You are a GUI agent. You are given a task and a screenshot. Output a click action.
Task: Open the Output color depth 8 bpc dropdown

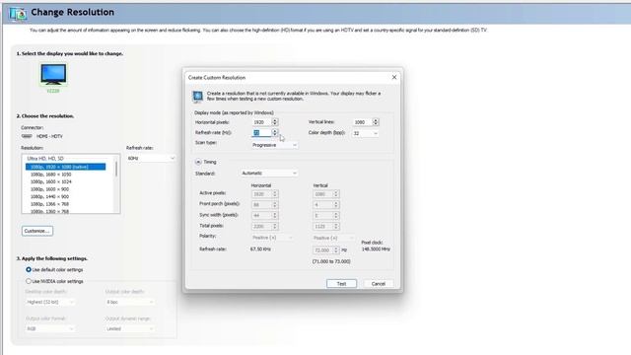(129, 302)
